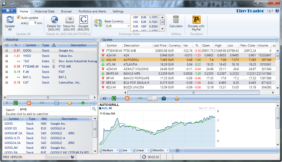Delete the CAT watchlist entry X icon
This screenshot has width=282, height=162.
point(7,83)
